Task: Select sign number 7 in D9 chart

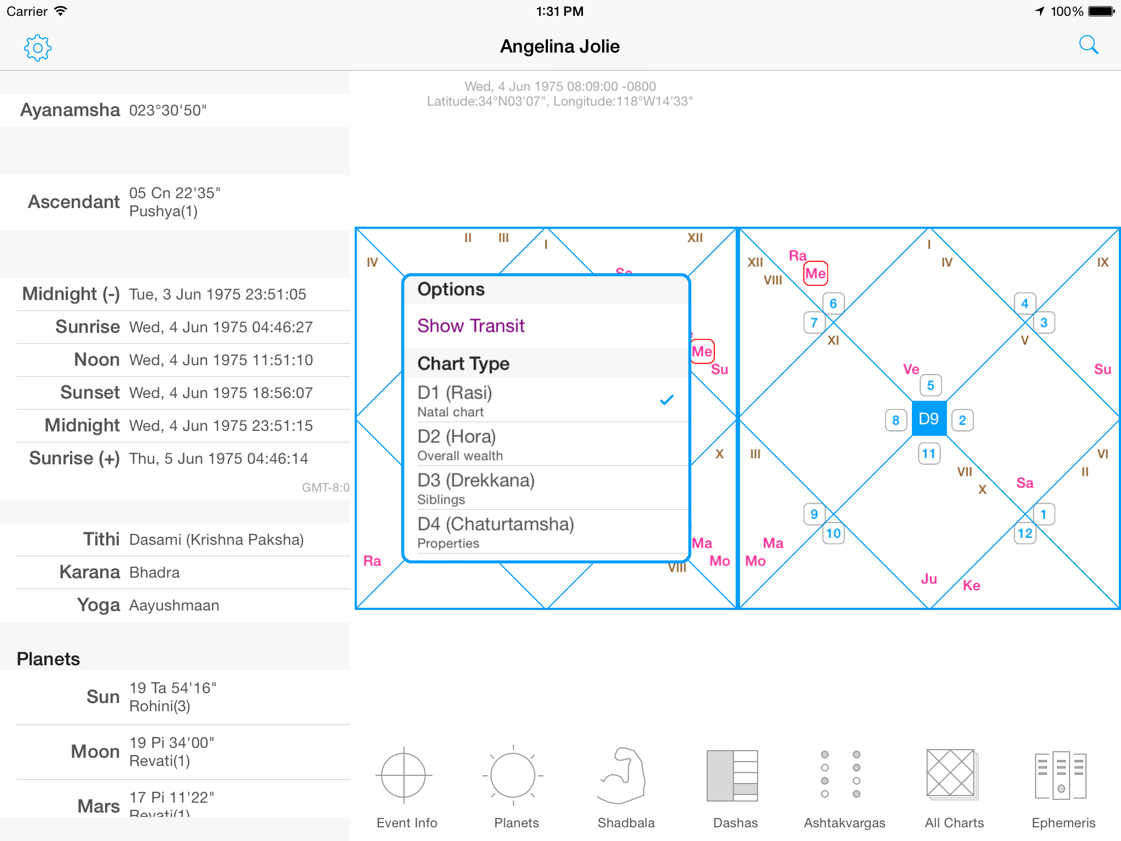Action: click(814, 323)
